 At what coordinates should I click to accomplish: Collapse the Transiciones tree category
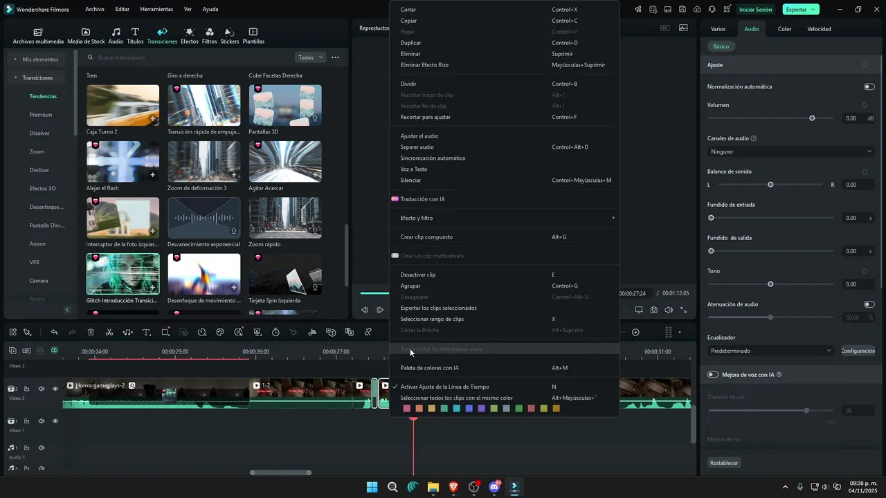[15, 77]
